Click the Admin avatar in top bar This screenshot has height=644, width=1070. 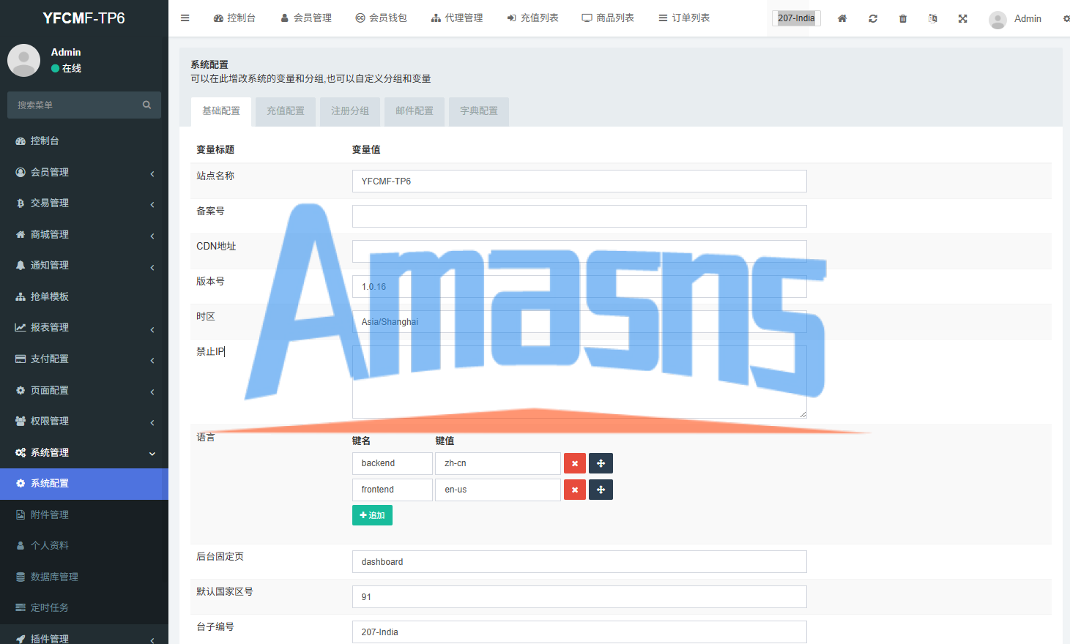[997, 20]
